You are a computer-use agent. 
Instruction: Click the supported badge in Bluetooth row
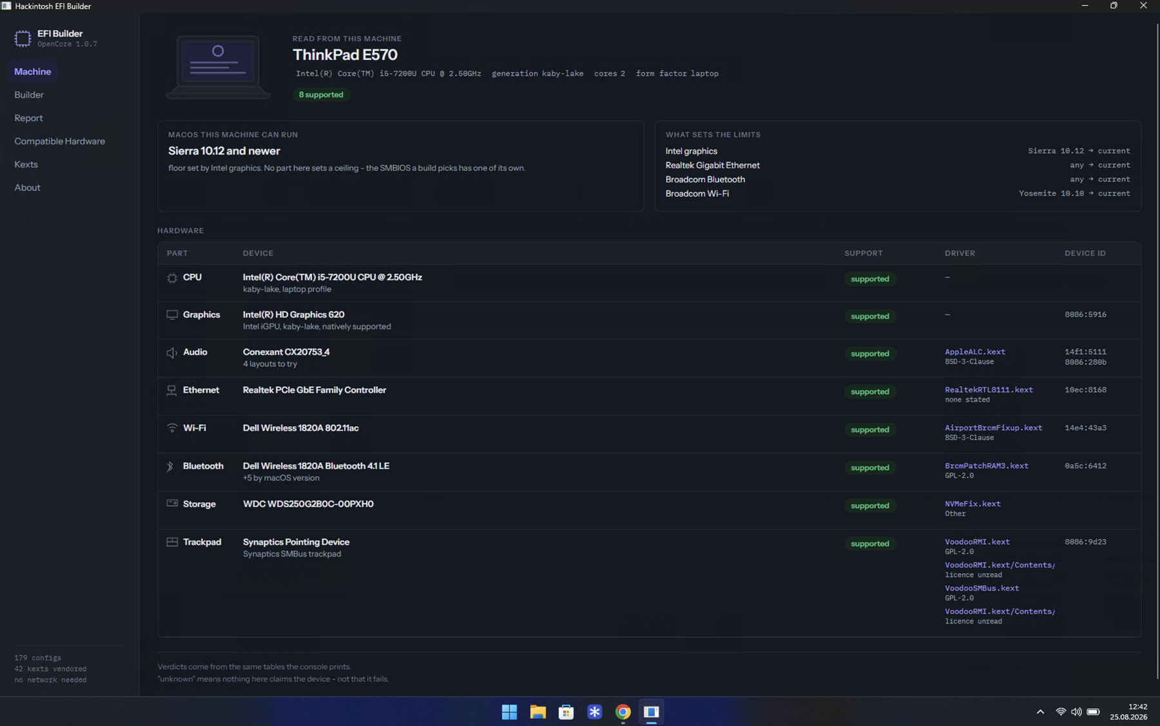(x=870, y=468)
